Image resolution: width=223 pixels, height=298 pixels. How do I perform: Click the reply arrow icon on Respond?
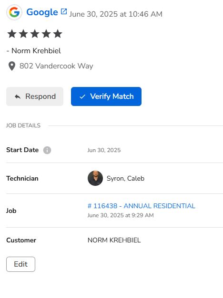click(18, 96)
